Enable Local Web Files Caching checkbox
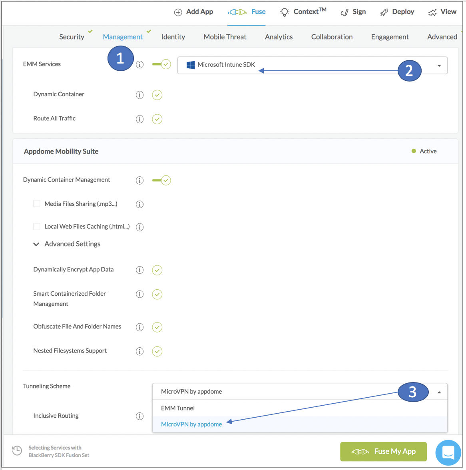Screen dimensions: 466x470 (x=36, y=227)
